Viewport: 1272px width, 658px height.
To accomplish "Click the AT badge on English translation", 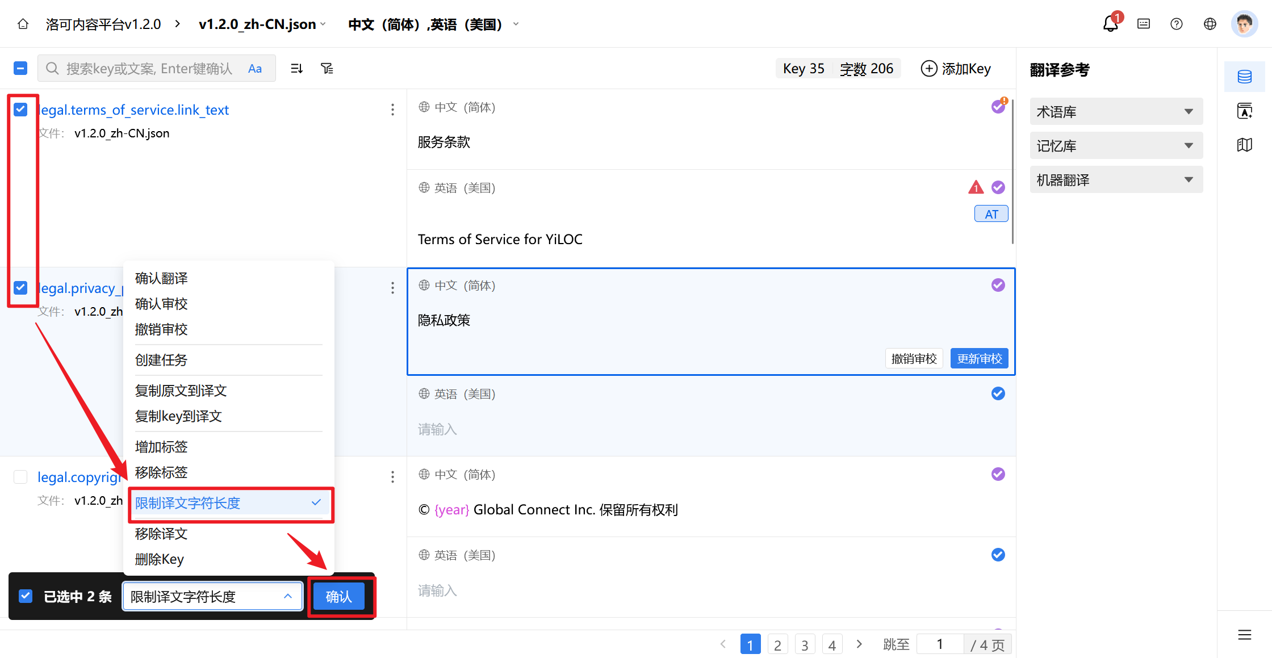I will pyautogui.click(x=991, y=214).
